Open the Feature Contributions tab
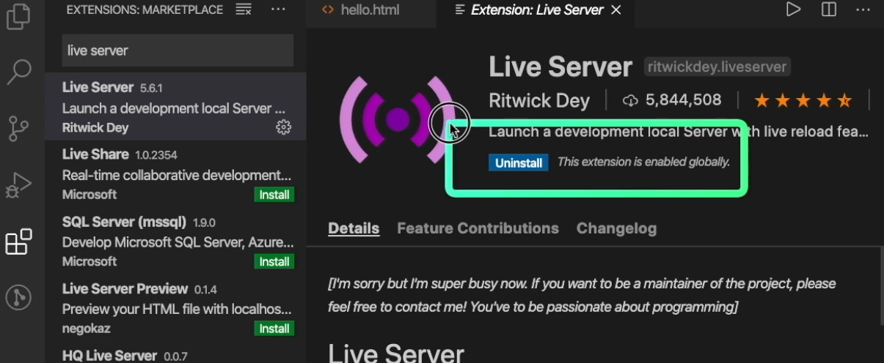The width and height of the screenshot is (884, 363). click(x=478, y=228)
